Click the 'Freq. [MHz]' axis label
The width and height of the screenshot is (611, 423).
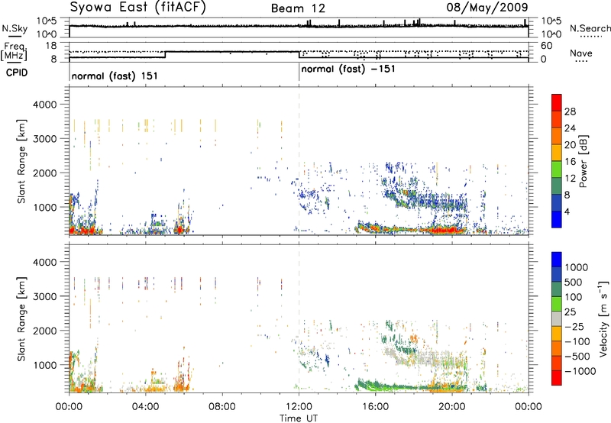click(x=15, y=52)
